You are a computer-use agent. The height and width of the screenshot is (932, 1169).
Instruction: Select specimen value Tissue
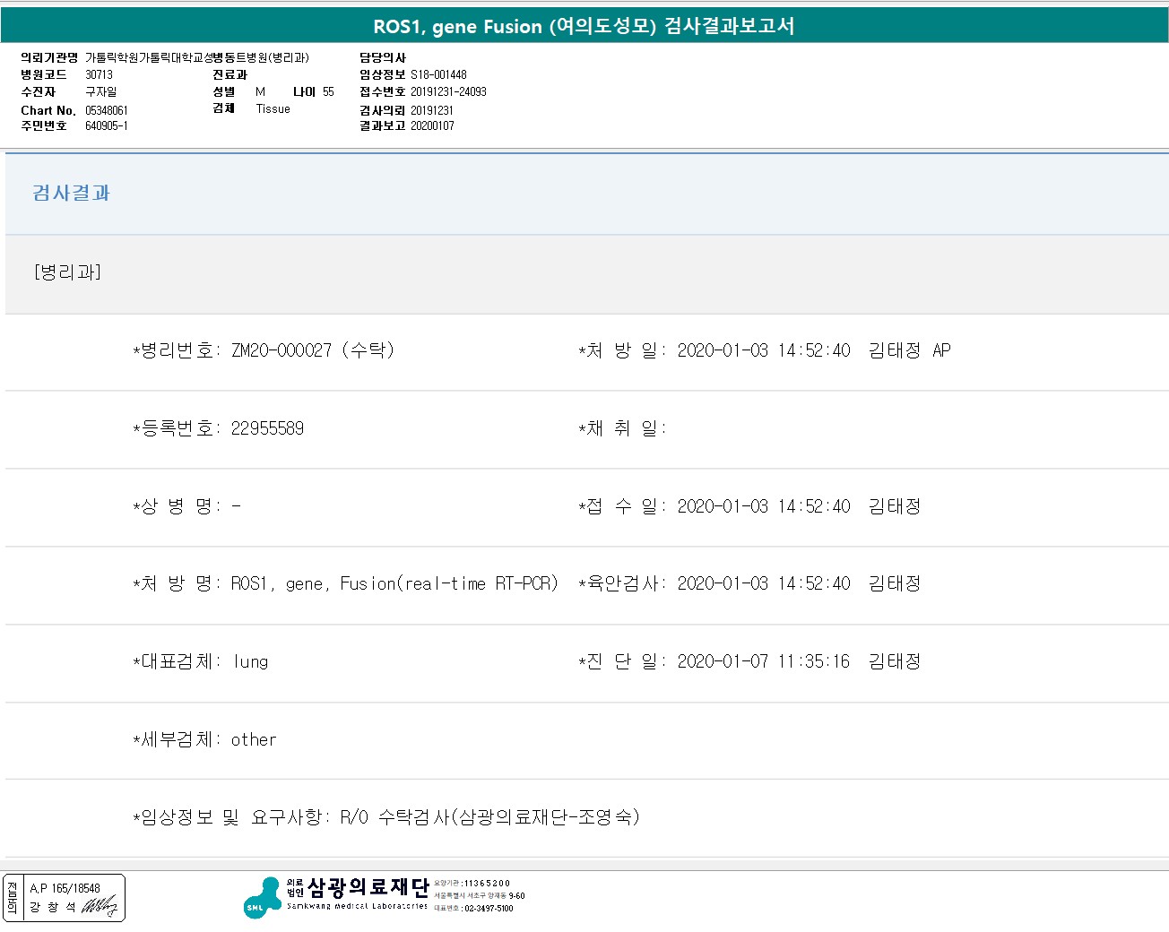click(x=273, y=108)
